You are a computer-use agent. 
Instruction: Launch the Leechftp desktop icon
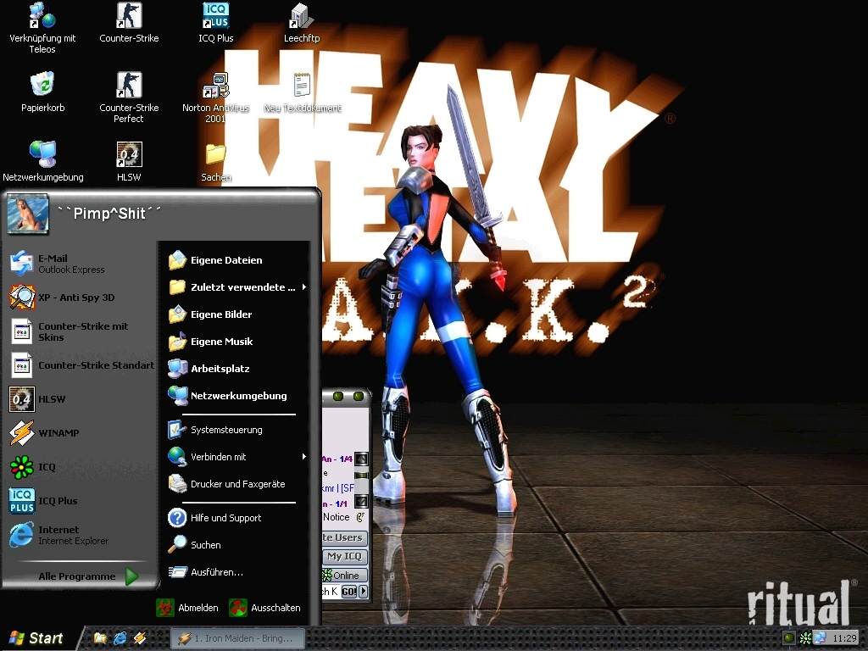(x=302, y=23)
